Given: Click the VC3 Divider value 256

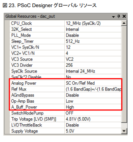Looking at the screenshot, I should tap(69, 65).
